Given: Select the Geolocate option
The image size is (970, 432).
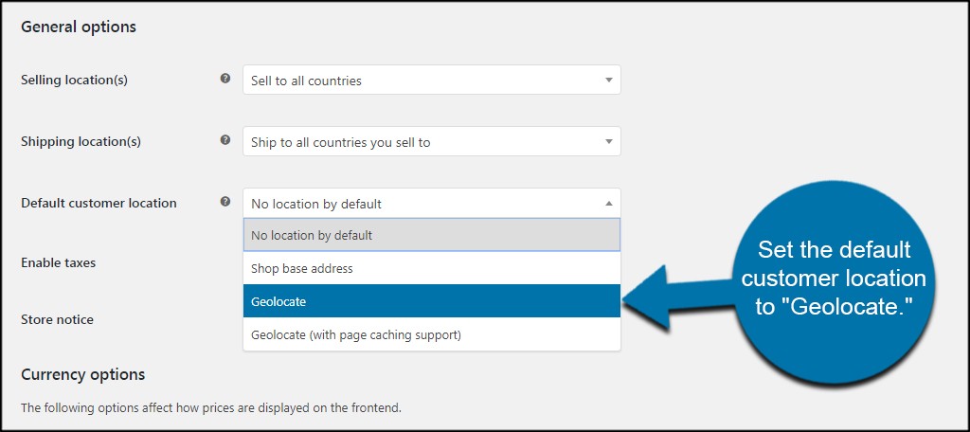Looking at the screenshot, I should 432,301.
